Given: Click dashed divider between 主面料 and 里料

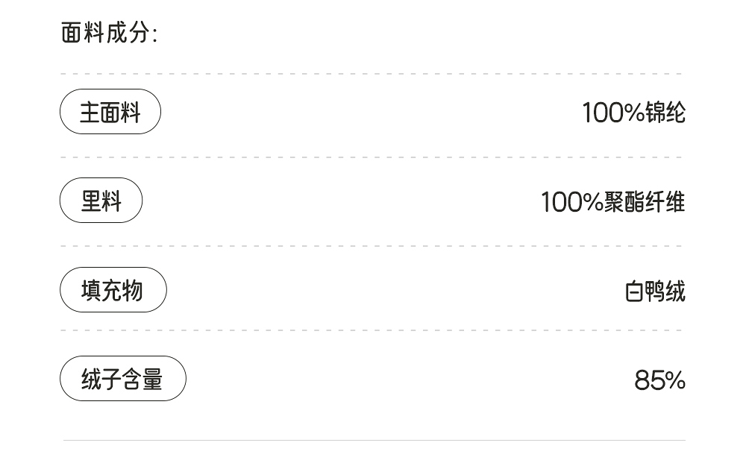Looking at the screenshot, I should pos(372,157).
